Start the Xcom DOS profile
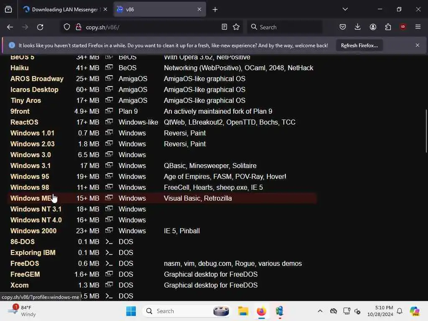 19,285
